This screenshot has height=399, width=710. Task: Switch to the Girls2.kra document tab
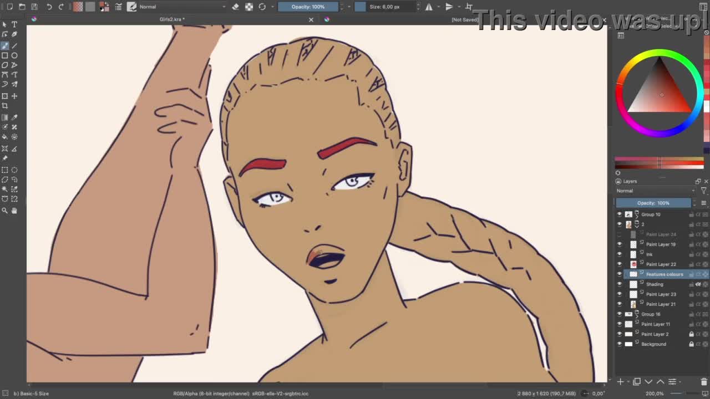coord(172,19)
